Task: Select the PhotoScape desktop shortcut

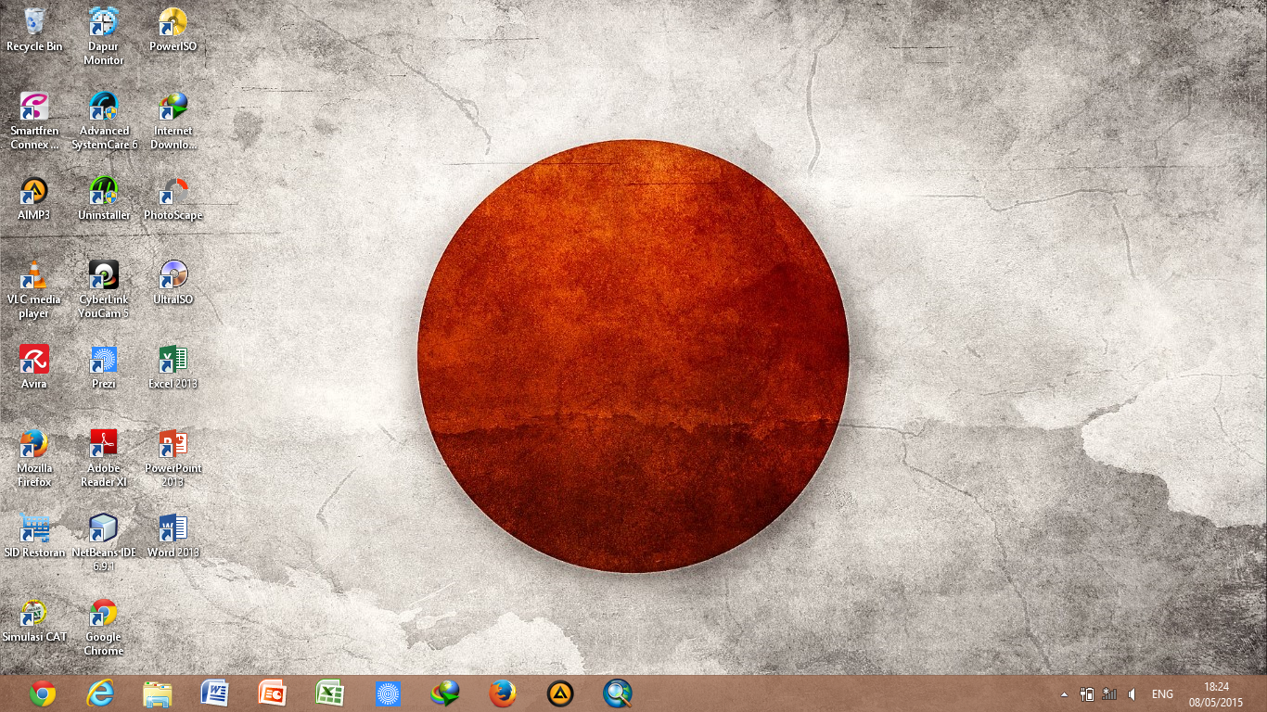Action: point(173,198)
